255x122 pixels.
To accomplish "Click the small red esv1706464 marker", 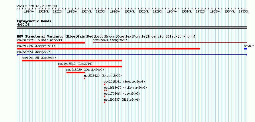I will (105, 96).
